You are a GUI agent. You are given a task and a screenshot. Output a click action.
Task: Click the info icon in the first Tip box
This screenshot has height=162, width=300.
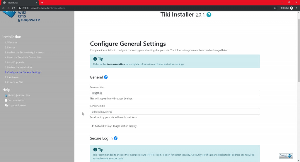(95, 59)
